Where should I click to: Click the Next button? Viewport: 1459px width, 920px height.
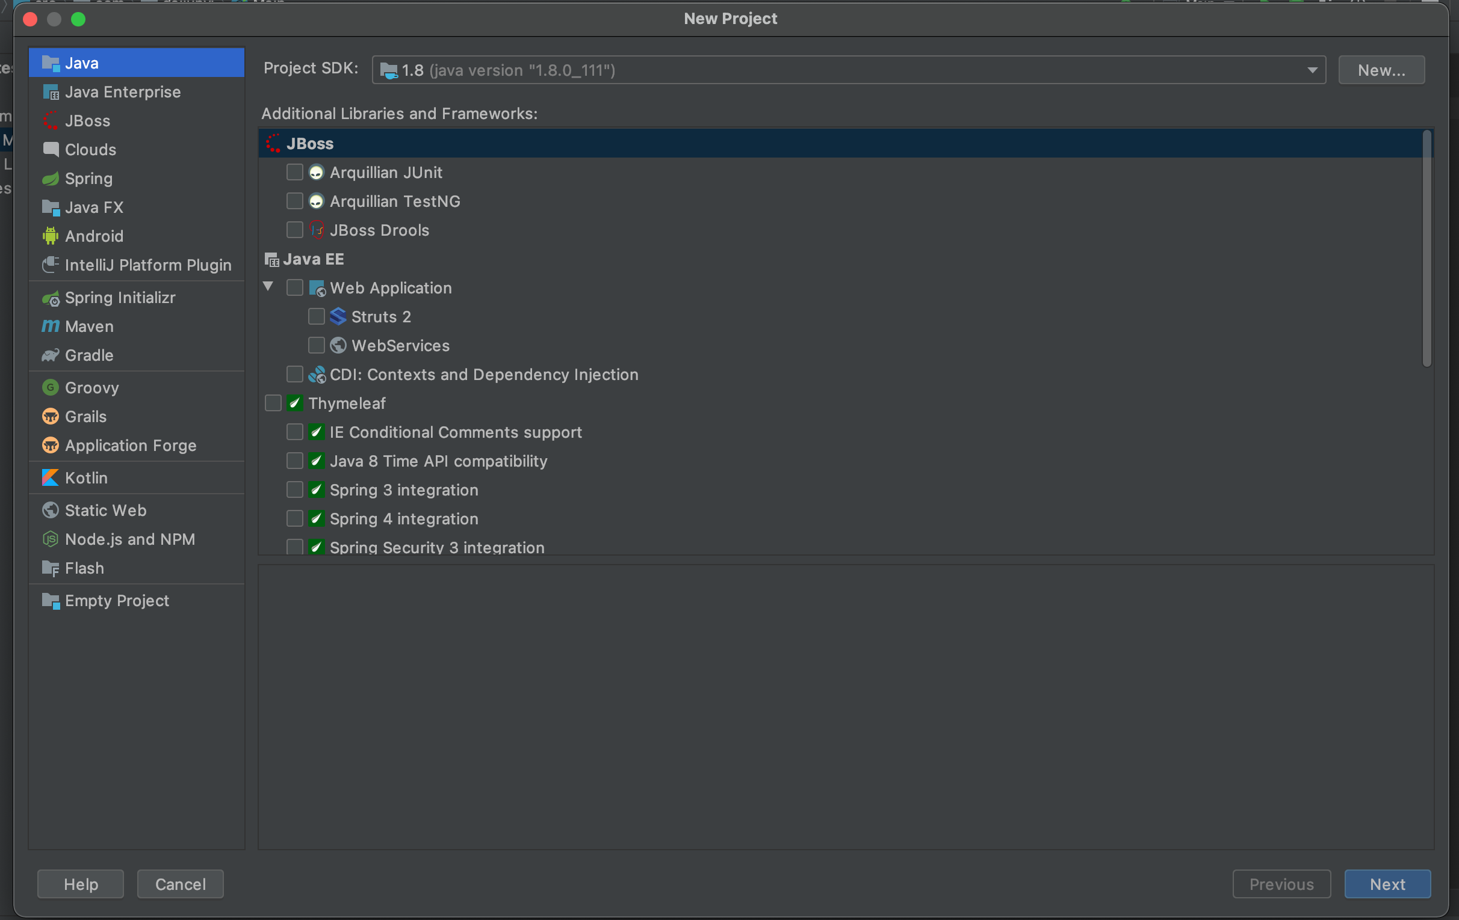[x=1387, y=885]
